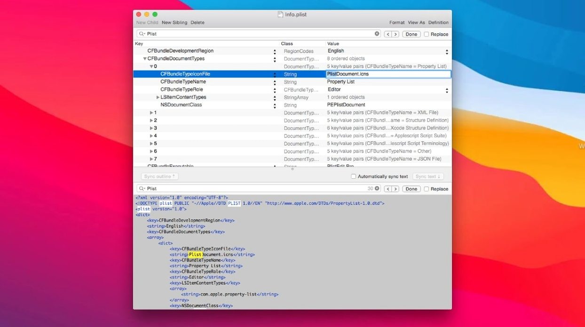Click key stepper for CFBundleTypeRole row
Screen dimensions: 585x327
click(275, 90)
